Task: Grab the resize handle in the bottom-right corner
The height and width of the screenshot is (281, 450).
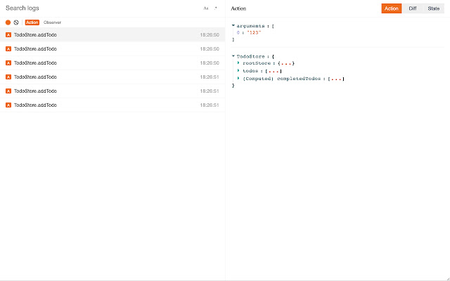Action: coord(447,278)
